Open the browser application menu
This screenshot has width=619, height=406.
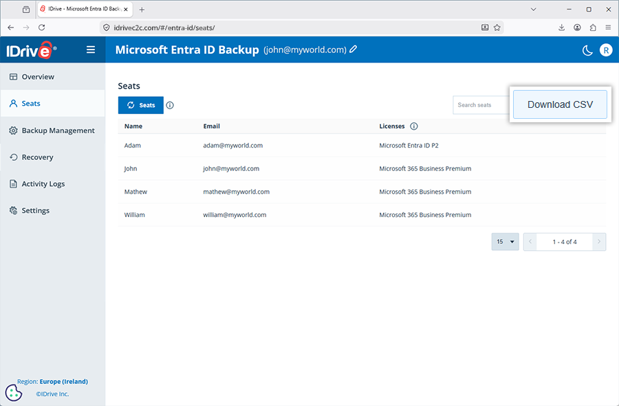click(608, 27)
